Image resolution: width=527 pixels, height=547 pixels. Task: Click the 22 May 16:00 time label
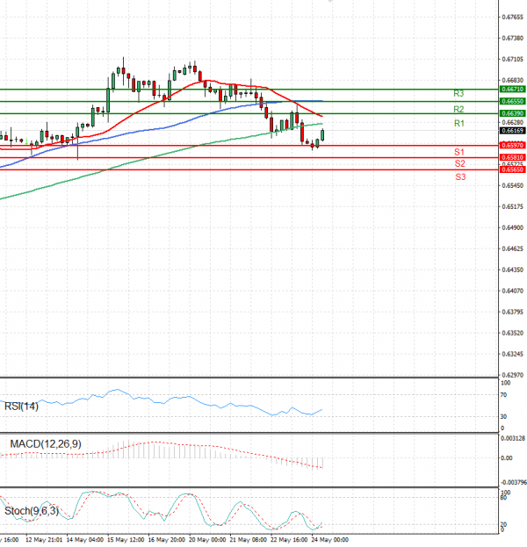pyautogui.click(x=289, y=540)
